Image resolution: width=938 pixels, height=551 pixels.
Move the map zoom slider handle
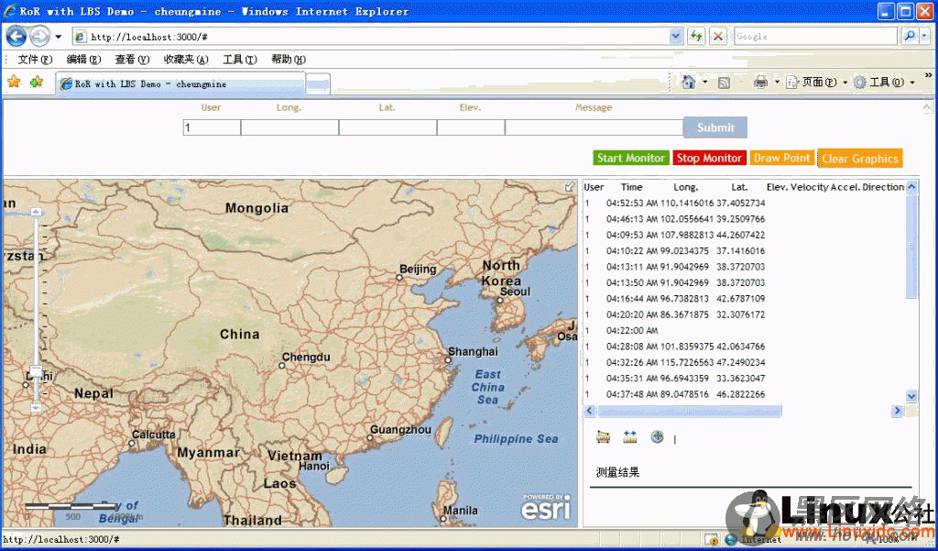(x=36, y=371)
